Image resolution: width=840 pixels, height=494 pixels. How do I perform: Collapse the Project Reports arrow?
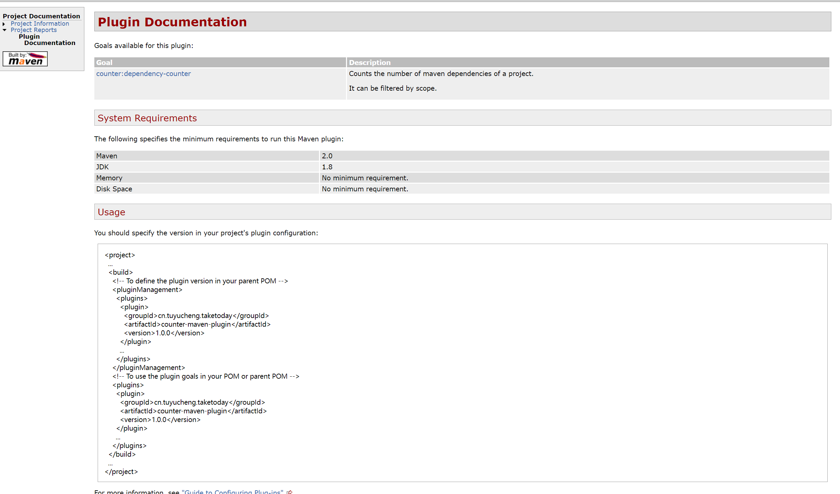(4, 30)
